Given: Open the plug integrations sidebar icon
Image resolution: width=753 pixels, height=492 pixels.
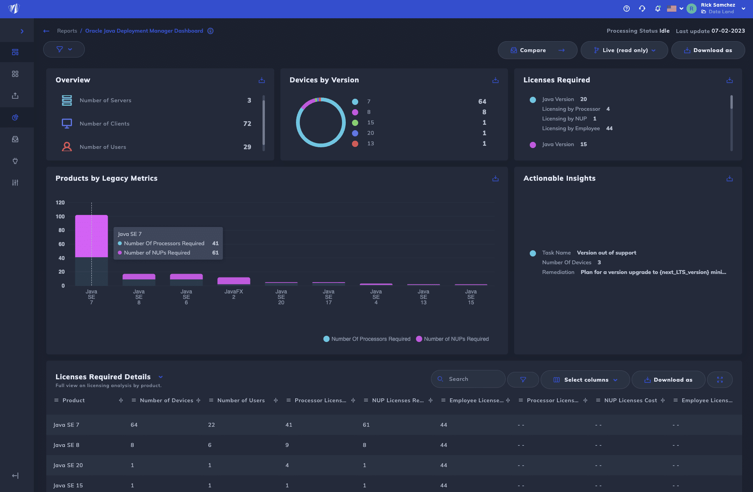Looking at the screenshot, I should (15, 161).
